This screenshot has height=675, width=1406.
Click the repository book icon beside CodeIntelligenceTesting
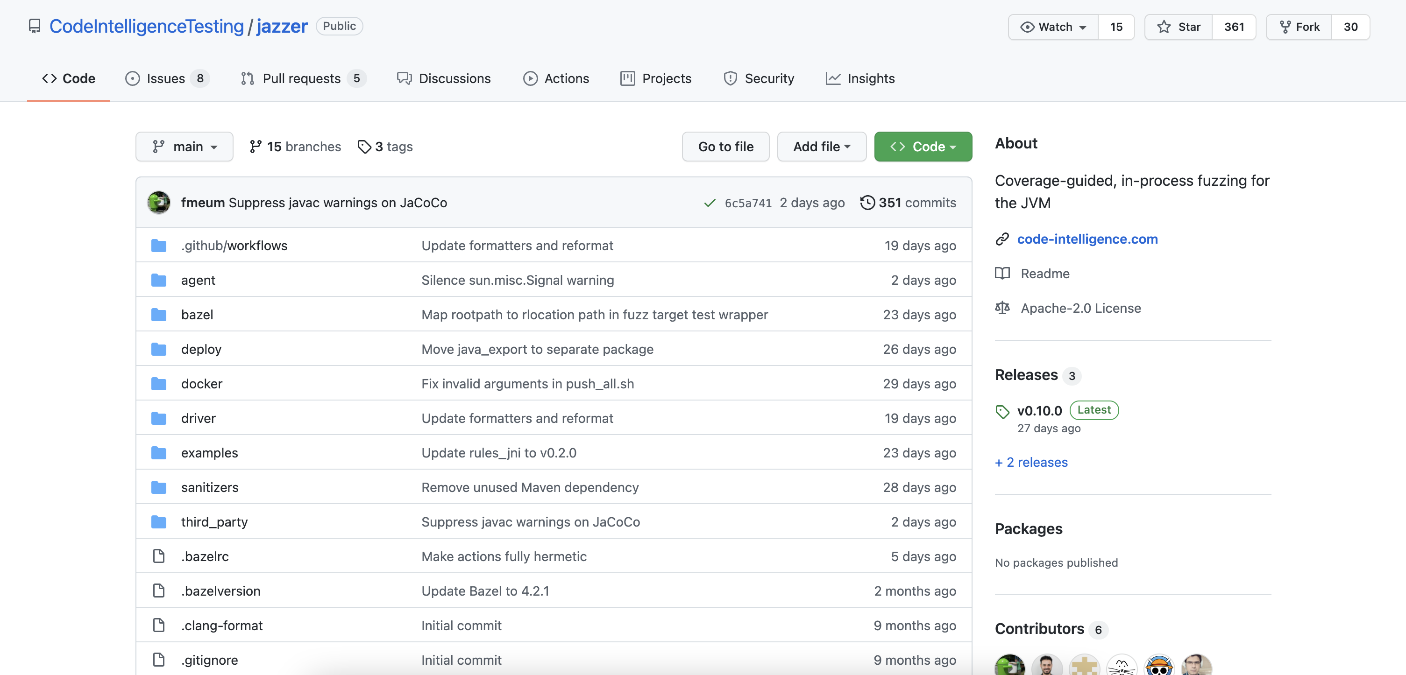[x=35, y=26]
